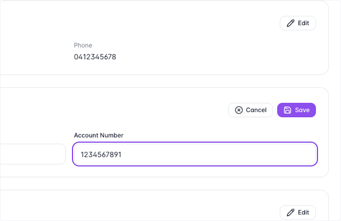The height and width of the screenshot is (221, 341).
Task: Place cursor in the 1234567891 text
Action: click(x=101, y=155)
